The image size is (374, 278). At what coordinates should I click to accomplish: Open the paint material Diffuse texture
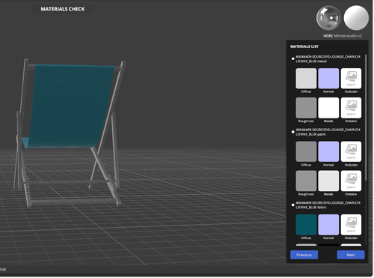click(306, 151)
